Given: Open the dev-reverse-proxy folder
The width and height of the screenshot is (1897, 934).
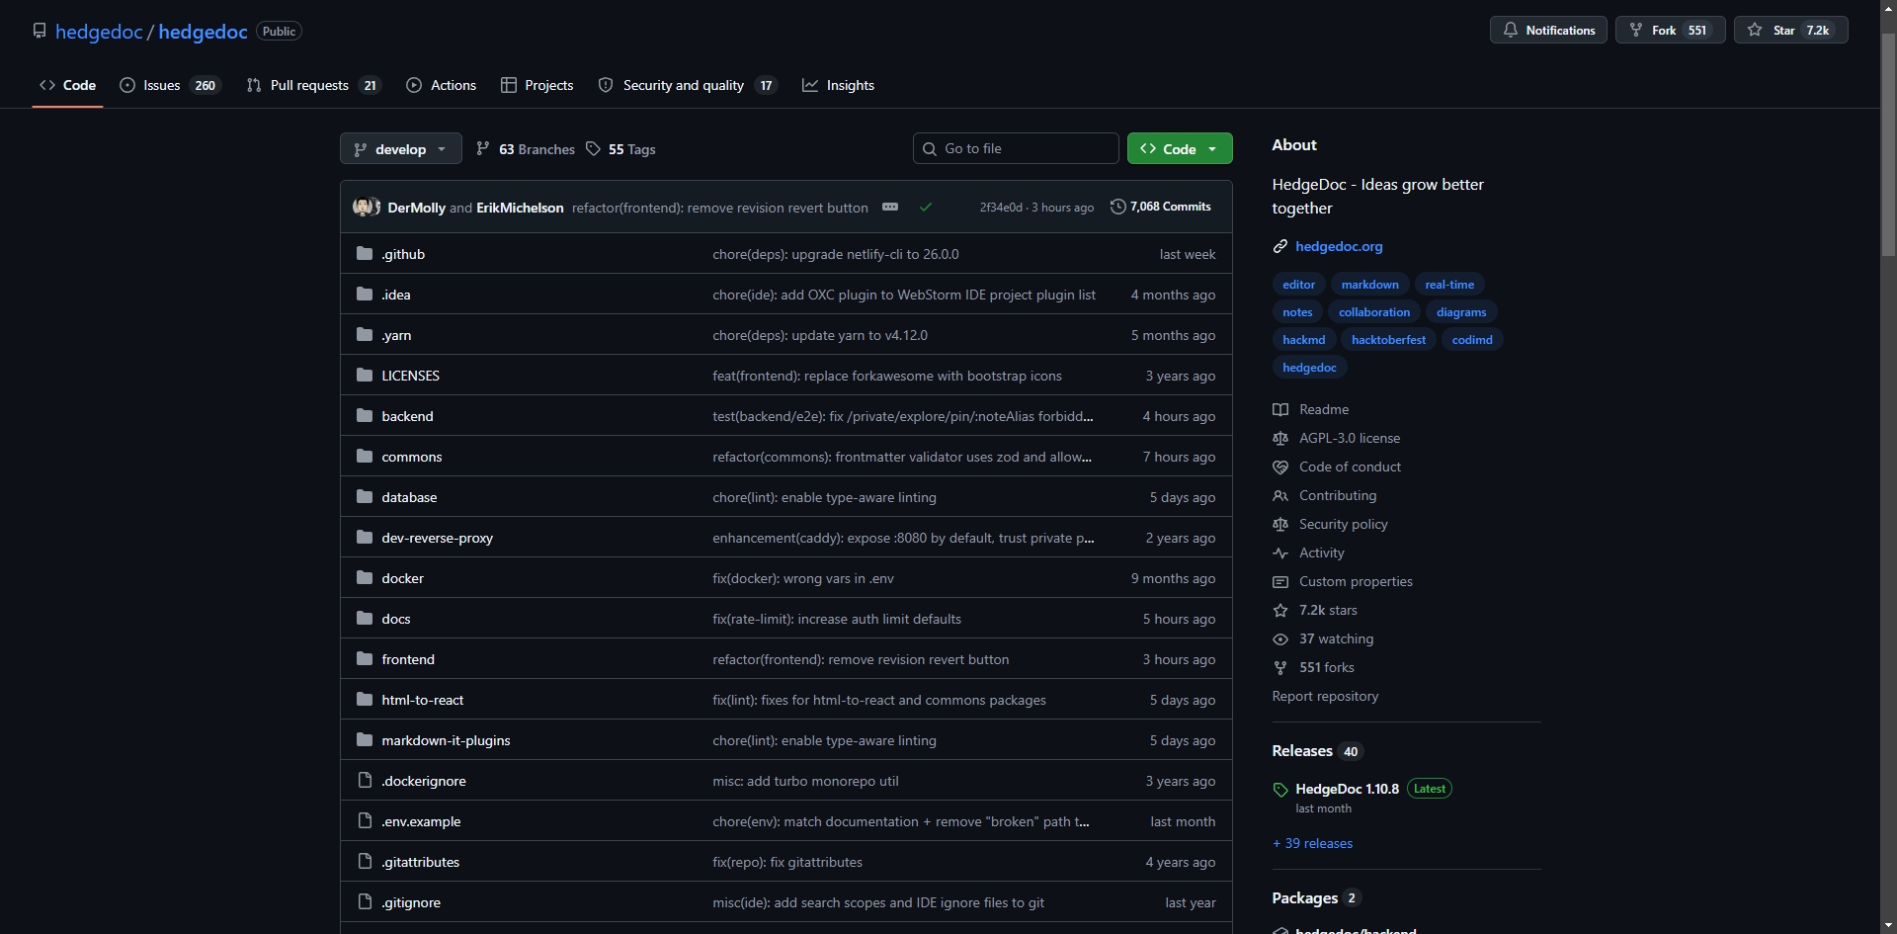Looking at the screenshot, I should pyautogui.click(x=437, y=539).
